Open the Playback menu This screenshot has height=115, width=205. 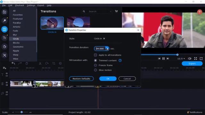[x=20, y=5]
